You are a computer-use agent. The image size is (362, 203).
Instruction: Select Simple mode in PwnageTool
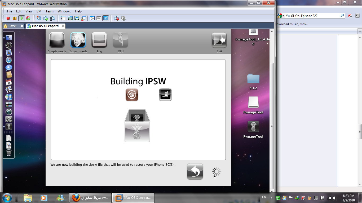click(57, 40)
